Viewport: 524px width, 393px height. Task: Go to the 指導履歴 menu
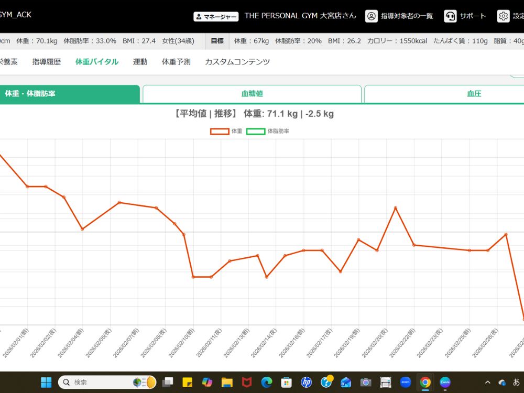(x=47, y=62)
